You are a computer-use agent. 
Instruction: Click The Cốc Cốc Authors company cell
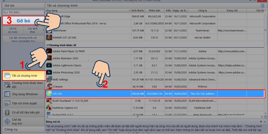[x=203, y=94]
